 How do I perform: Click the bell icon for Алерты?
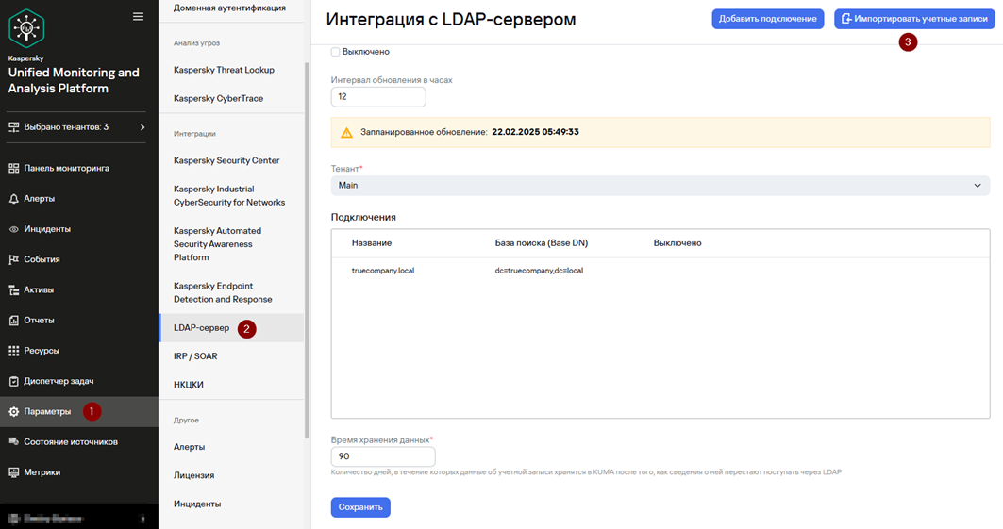pyautogui.click(x=13, y=199)
